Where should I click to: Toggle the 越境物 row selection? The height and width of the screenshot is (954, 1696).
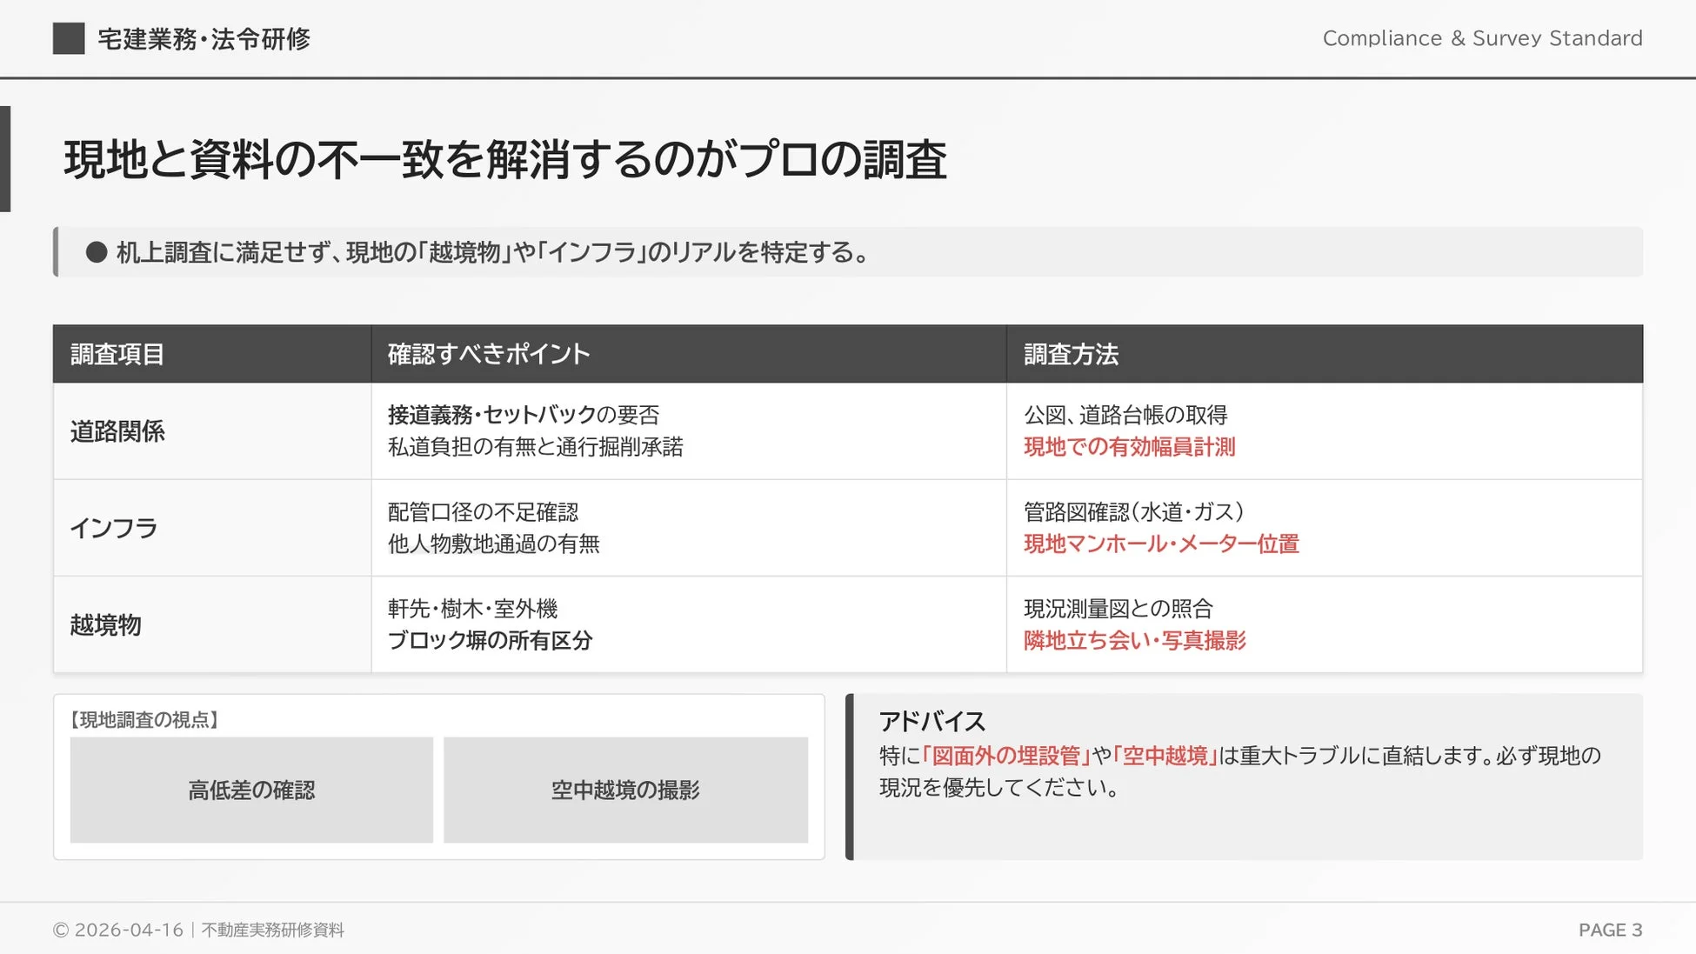click(106, 624)
